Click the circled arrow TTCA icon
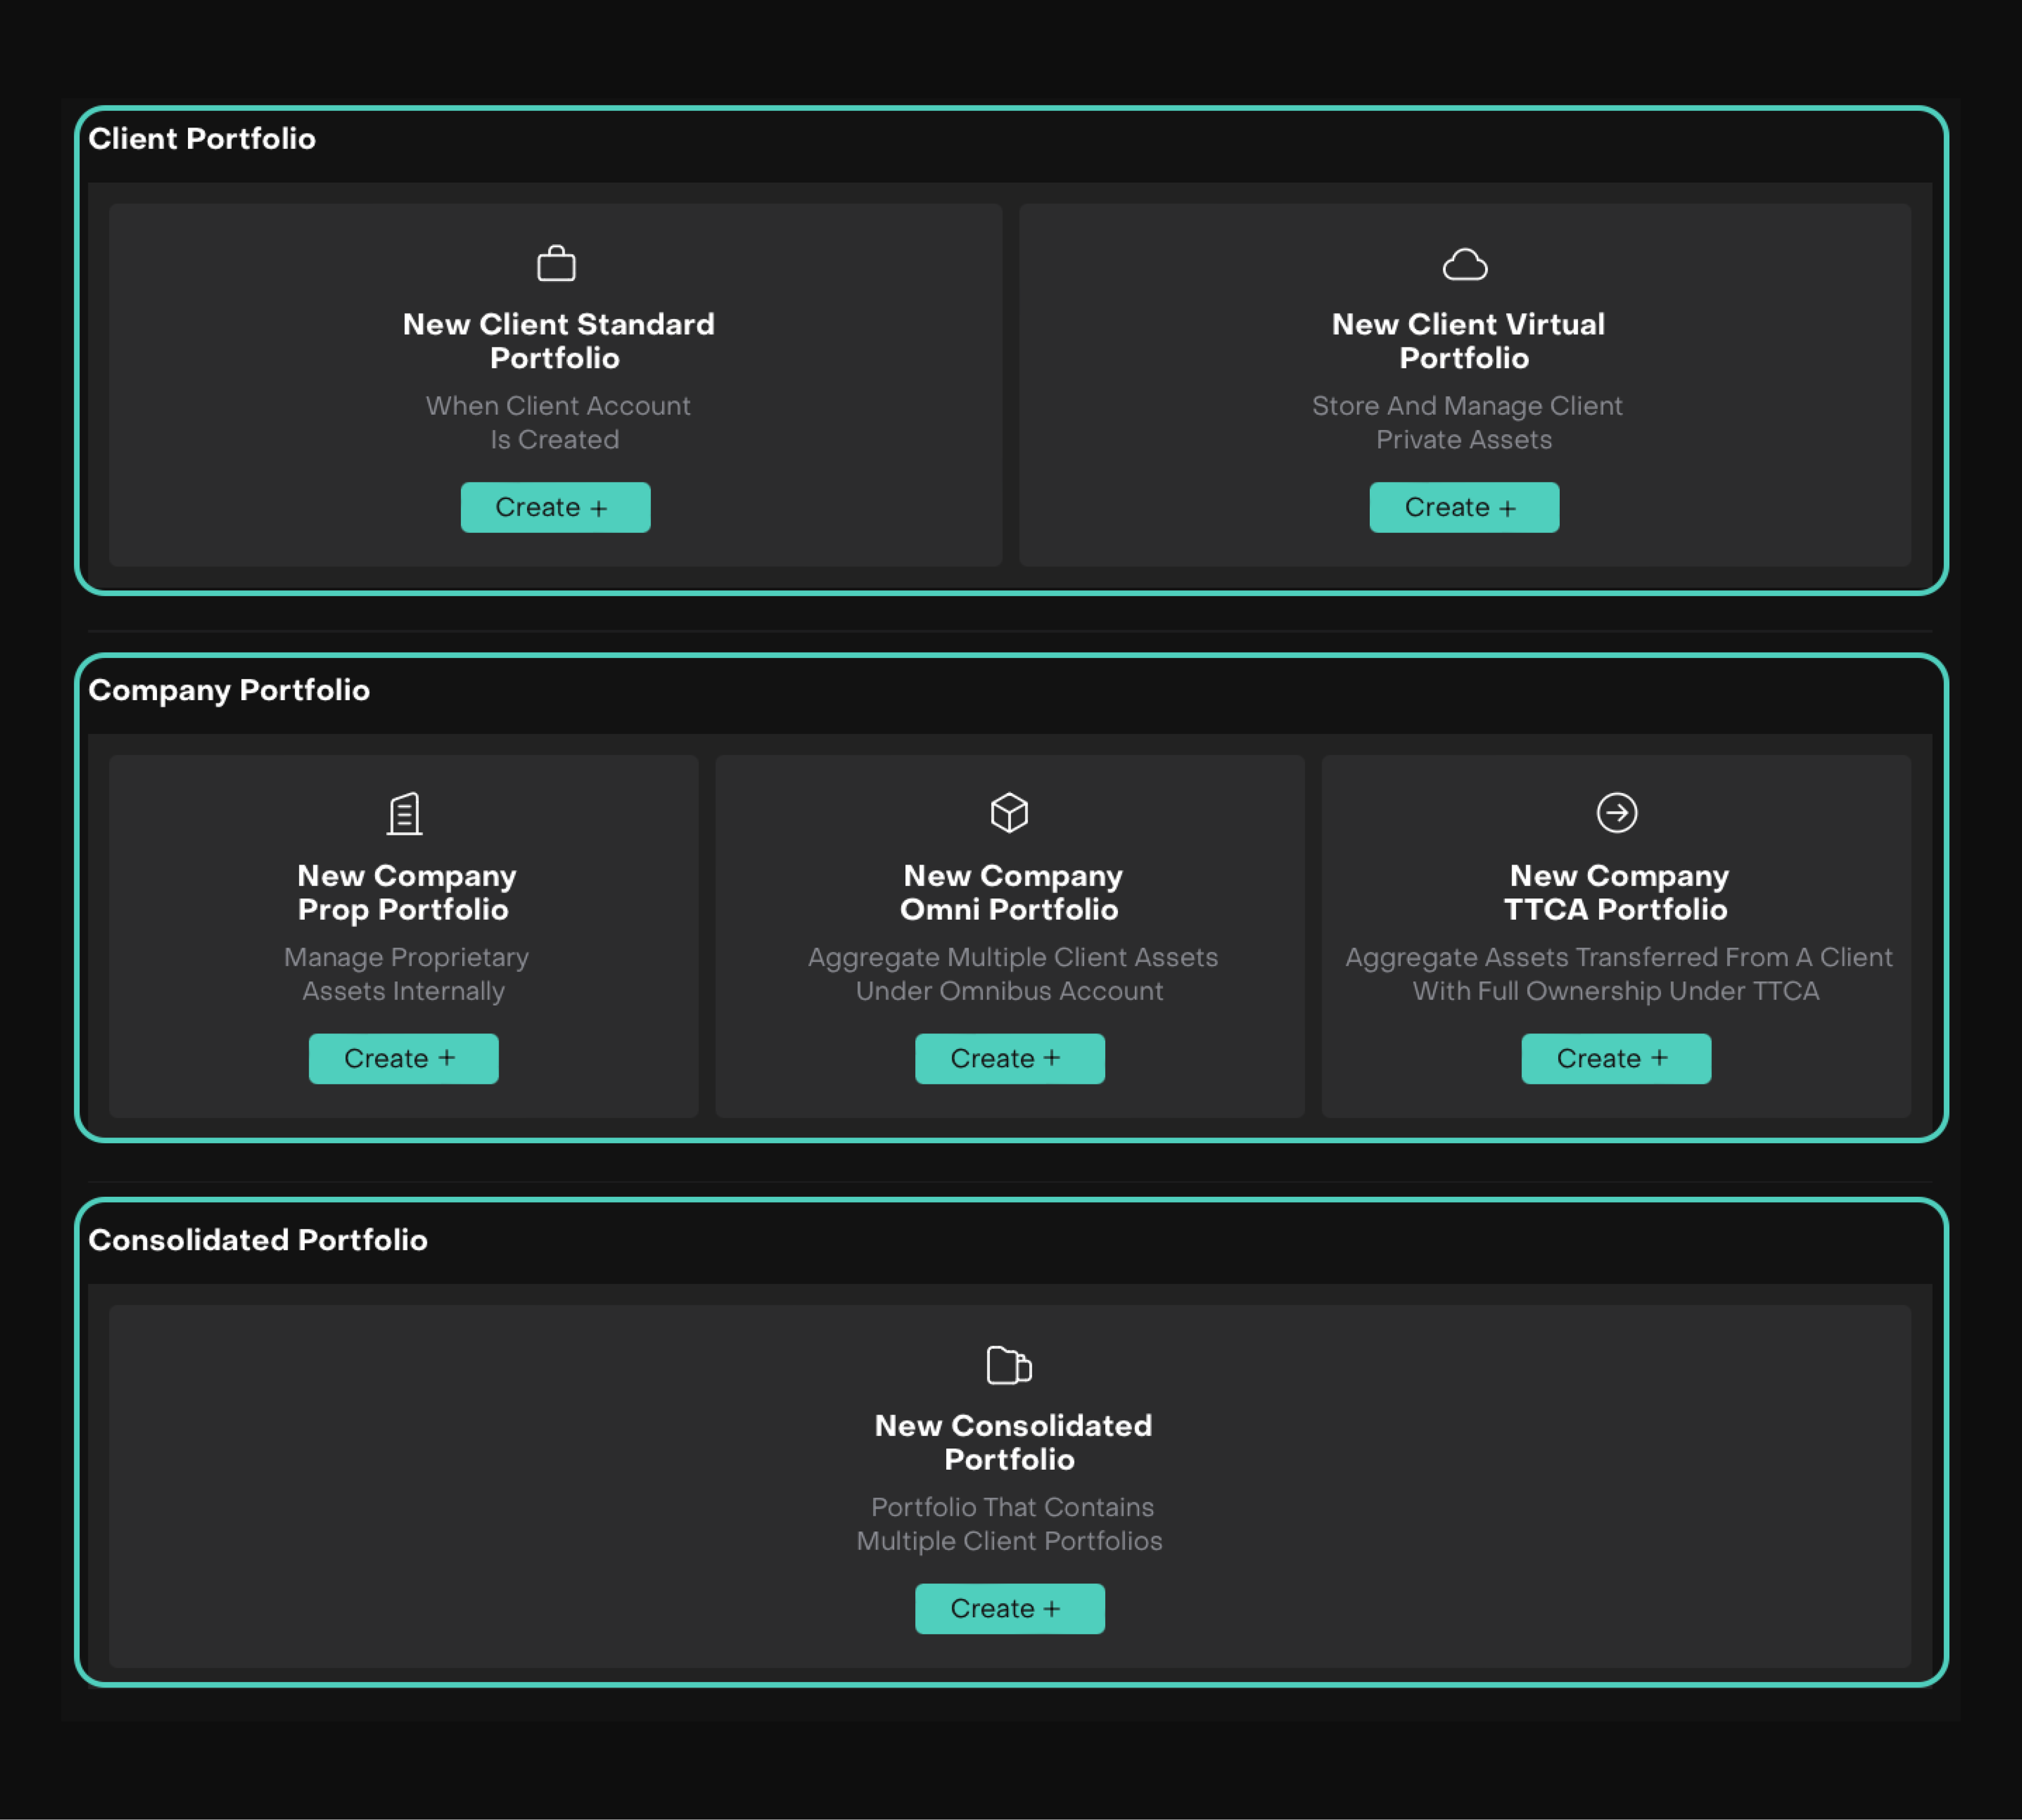Image resolution: width=2022 pixels, height=1820 pixels. (1616, 812)
